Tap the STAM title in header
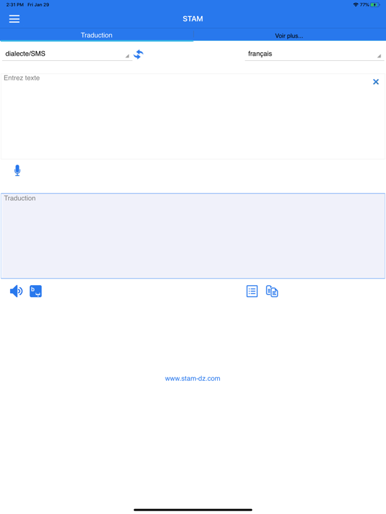 coord(193,19)
